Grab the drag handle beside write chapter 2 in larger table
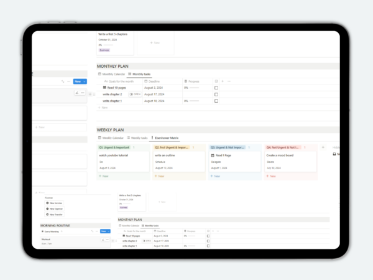373x280 pixels. click(x=94, y=95)
